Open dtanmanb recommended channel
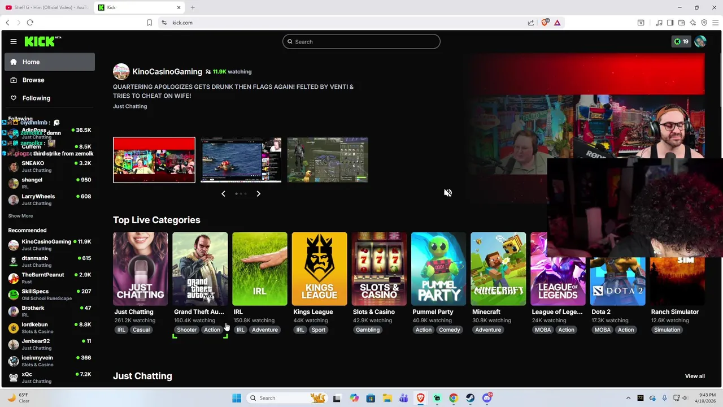This screenshot has width=723, height=407. [x=50, y=261]
